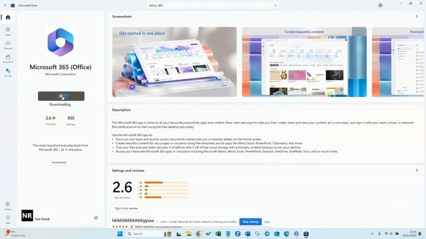The height and width of the screenshot is (239, 426).
Task: Click the search magnifier icon
Action: click(275, 5)
